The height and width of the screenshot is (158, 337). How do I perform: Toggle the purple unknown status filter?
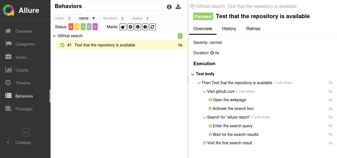coord(95,27)
